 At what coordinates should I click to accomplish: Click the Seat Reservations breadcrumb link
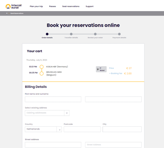(17, 14)
